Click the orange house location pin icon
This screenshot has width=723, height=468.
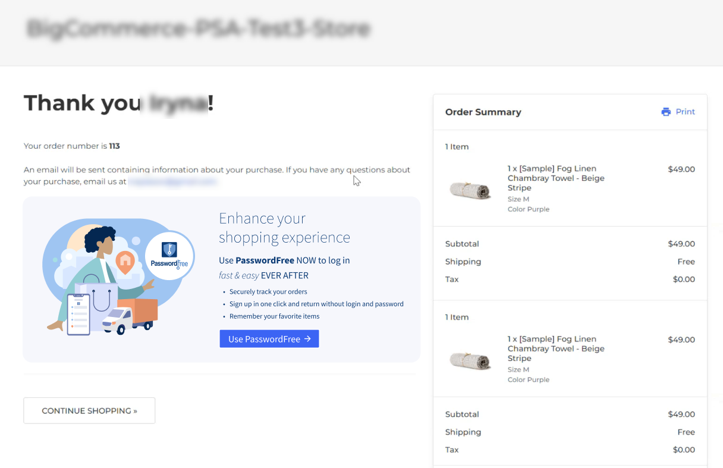pyautogui.click(x=124, y=262)
